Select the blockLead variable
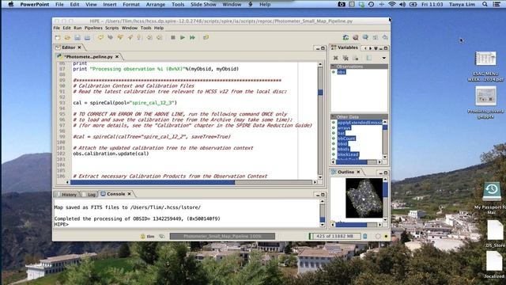Viewport: 506px width, 285px height. tap(348, 154)
